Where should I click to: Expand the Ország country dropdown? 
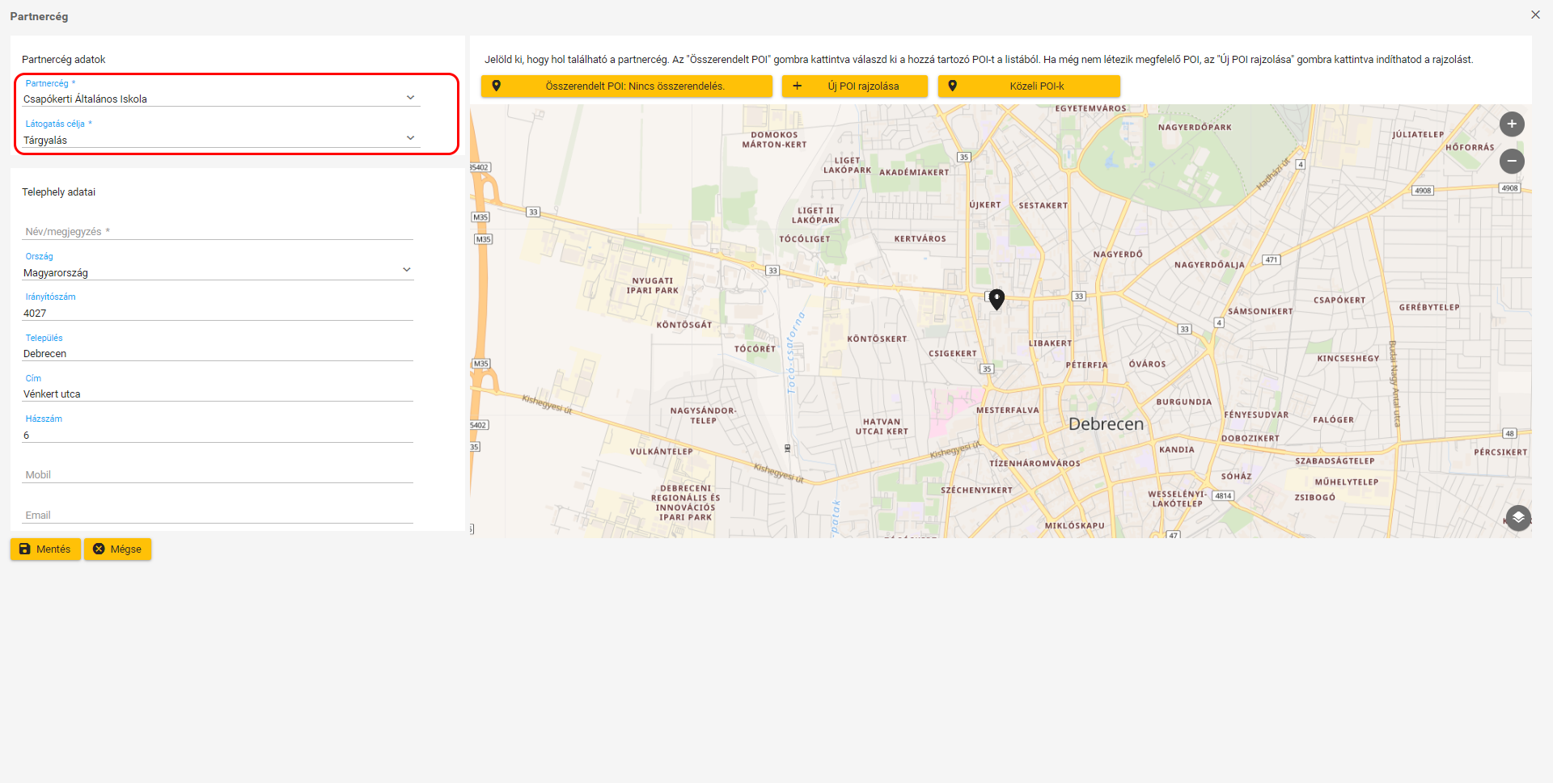[x=406, y=271]
